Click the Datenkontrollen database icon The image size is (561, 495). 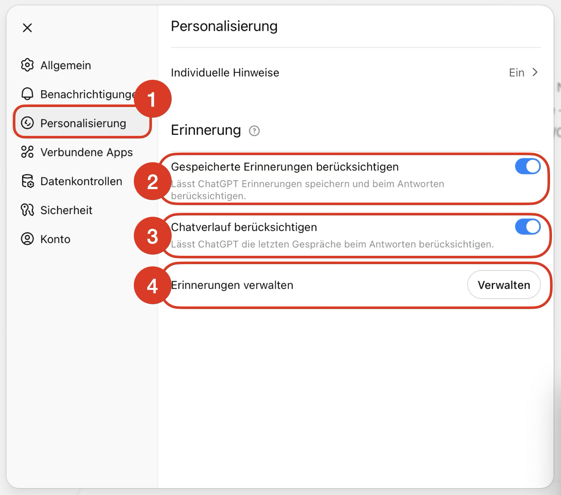(x=27, y=181)
